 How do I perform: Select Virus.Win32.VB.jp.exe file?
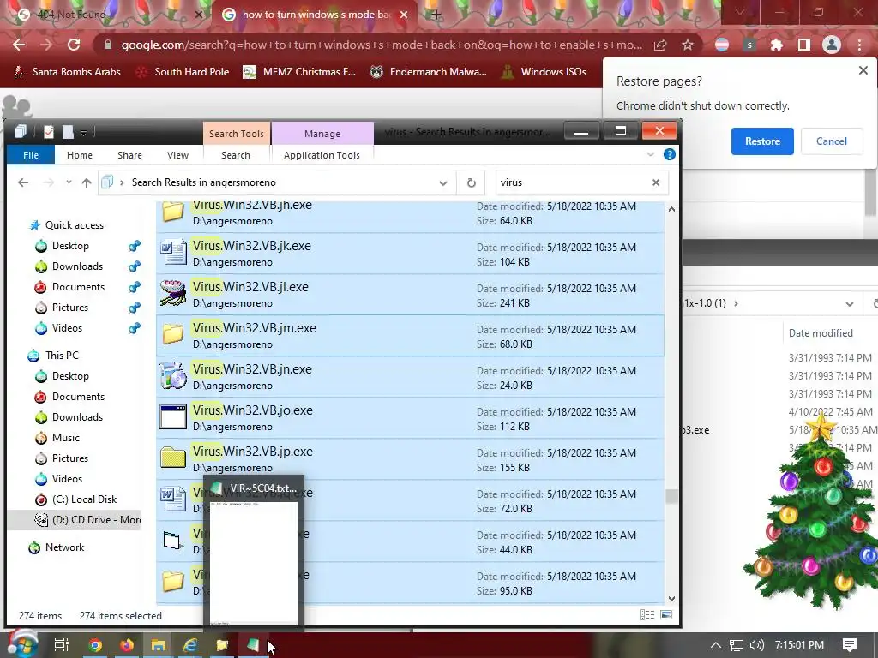tap(410, 459)
